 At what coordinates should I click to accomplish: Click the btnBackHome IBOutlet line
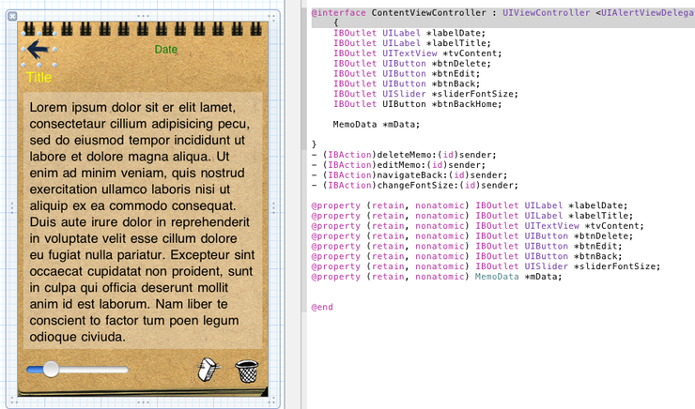(418, 104)
